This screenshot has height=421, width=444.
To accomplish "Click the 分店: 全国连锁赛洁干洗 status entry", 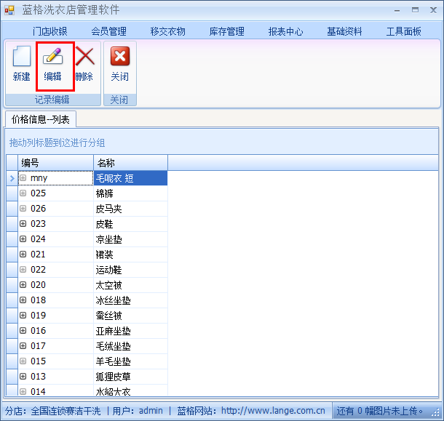I will tap(52, 411).
